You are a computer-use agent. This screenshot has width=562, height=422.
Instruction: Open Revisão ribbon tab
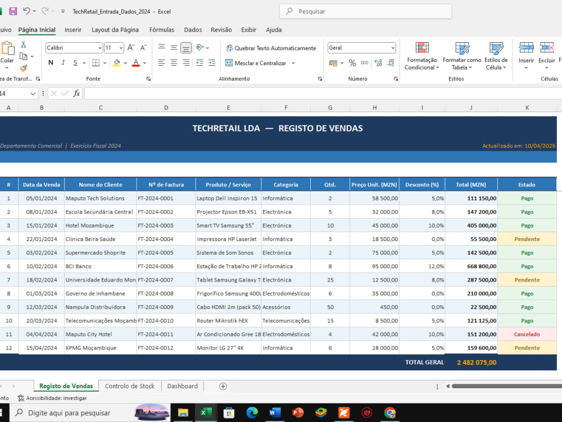tap(221, 30)
